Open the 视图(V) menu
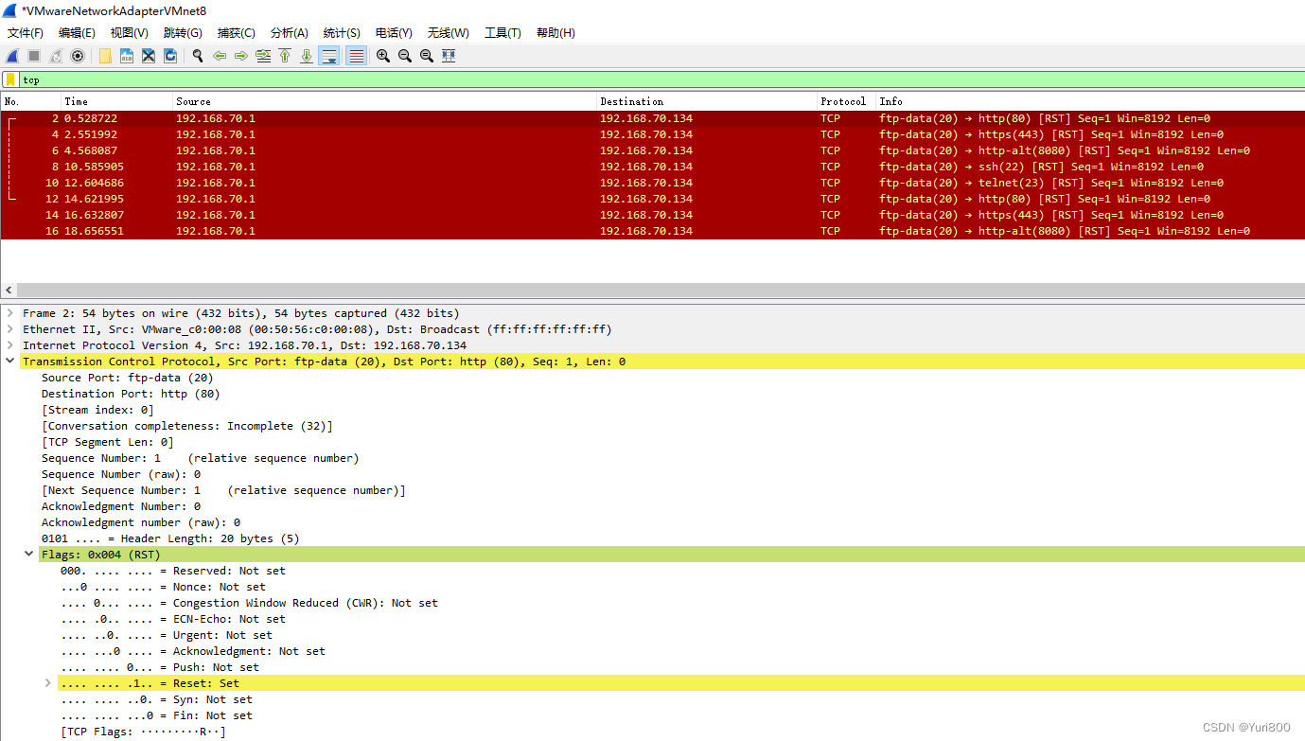Screen dimensions: 1305x741 pyautogui.click(x=130, y=33)
